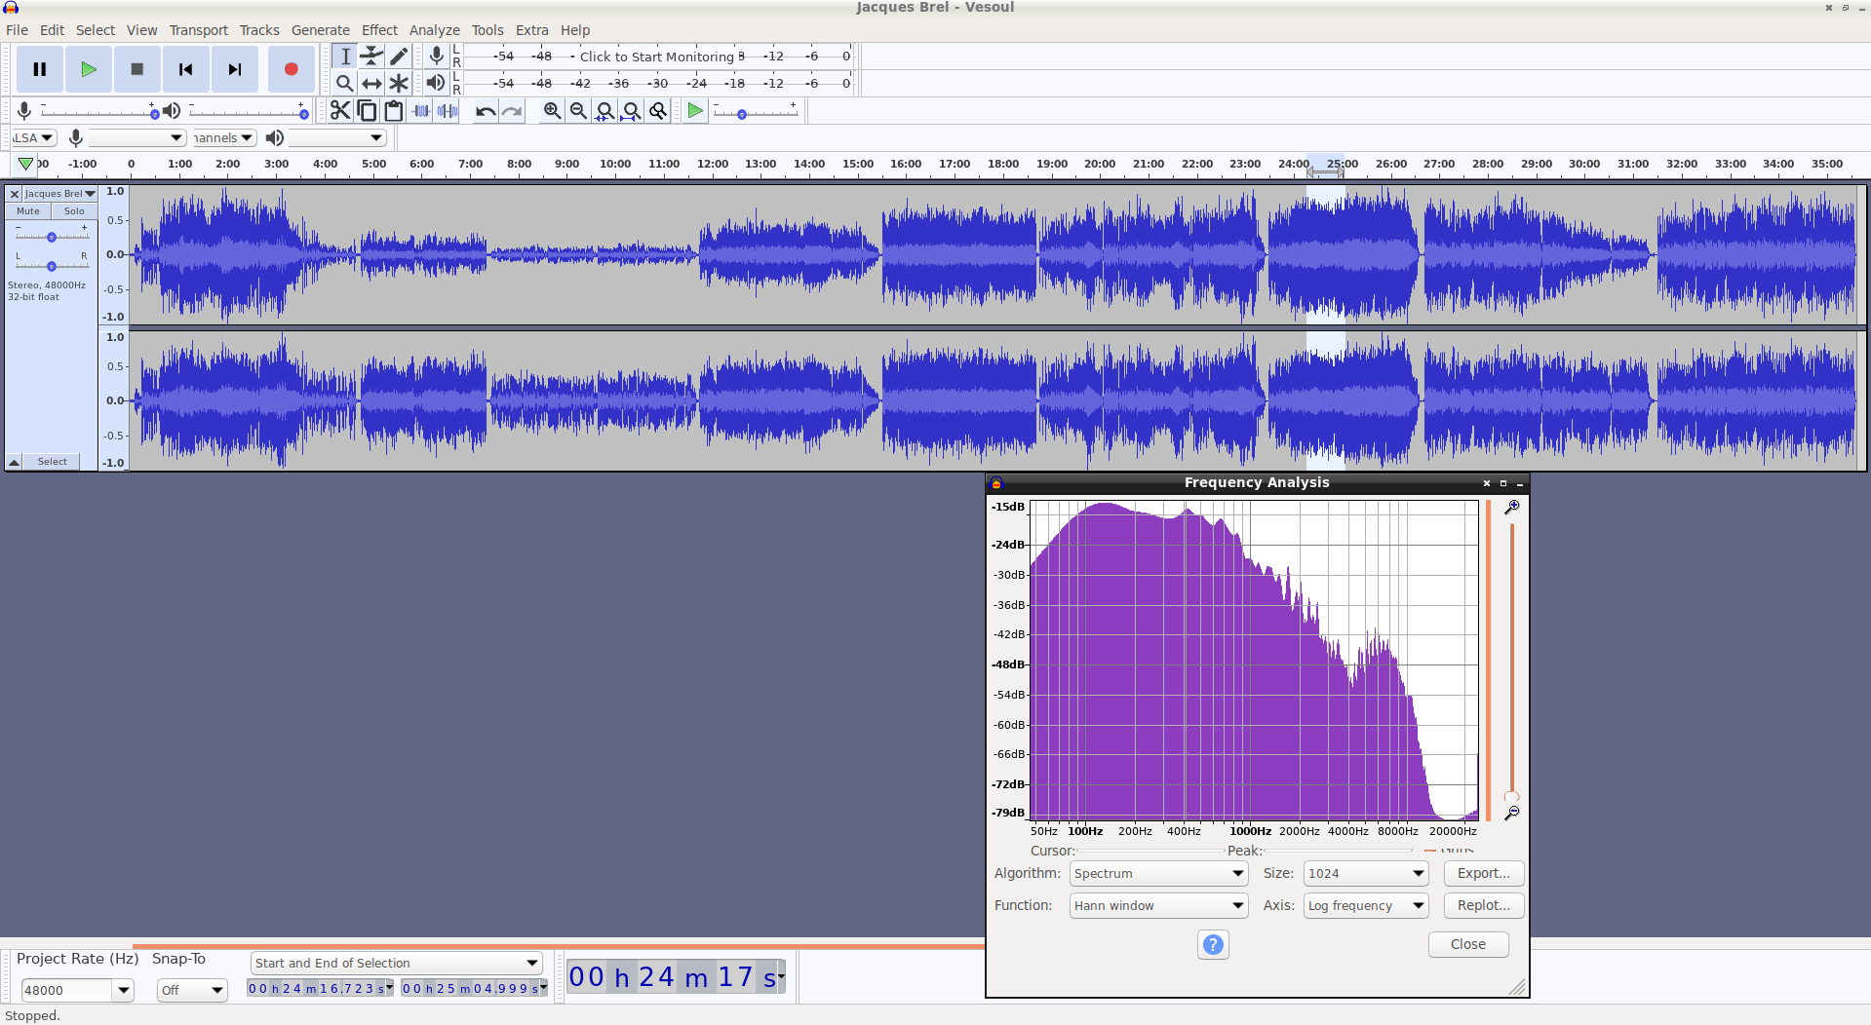Open the Size 1024 dropdown
1871x1025 pixels.
coord(1365,874)
